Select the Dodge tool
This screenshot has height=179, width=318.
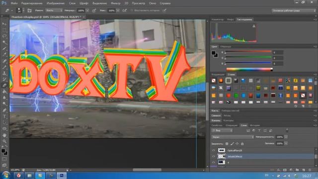[4, 104]
